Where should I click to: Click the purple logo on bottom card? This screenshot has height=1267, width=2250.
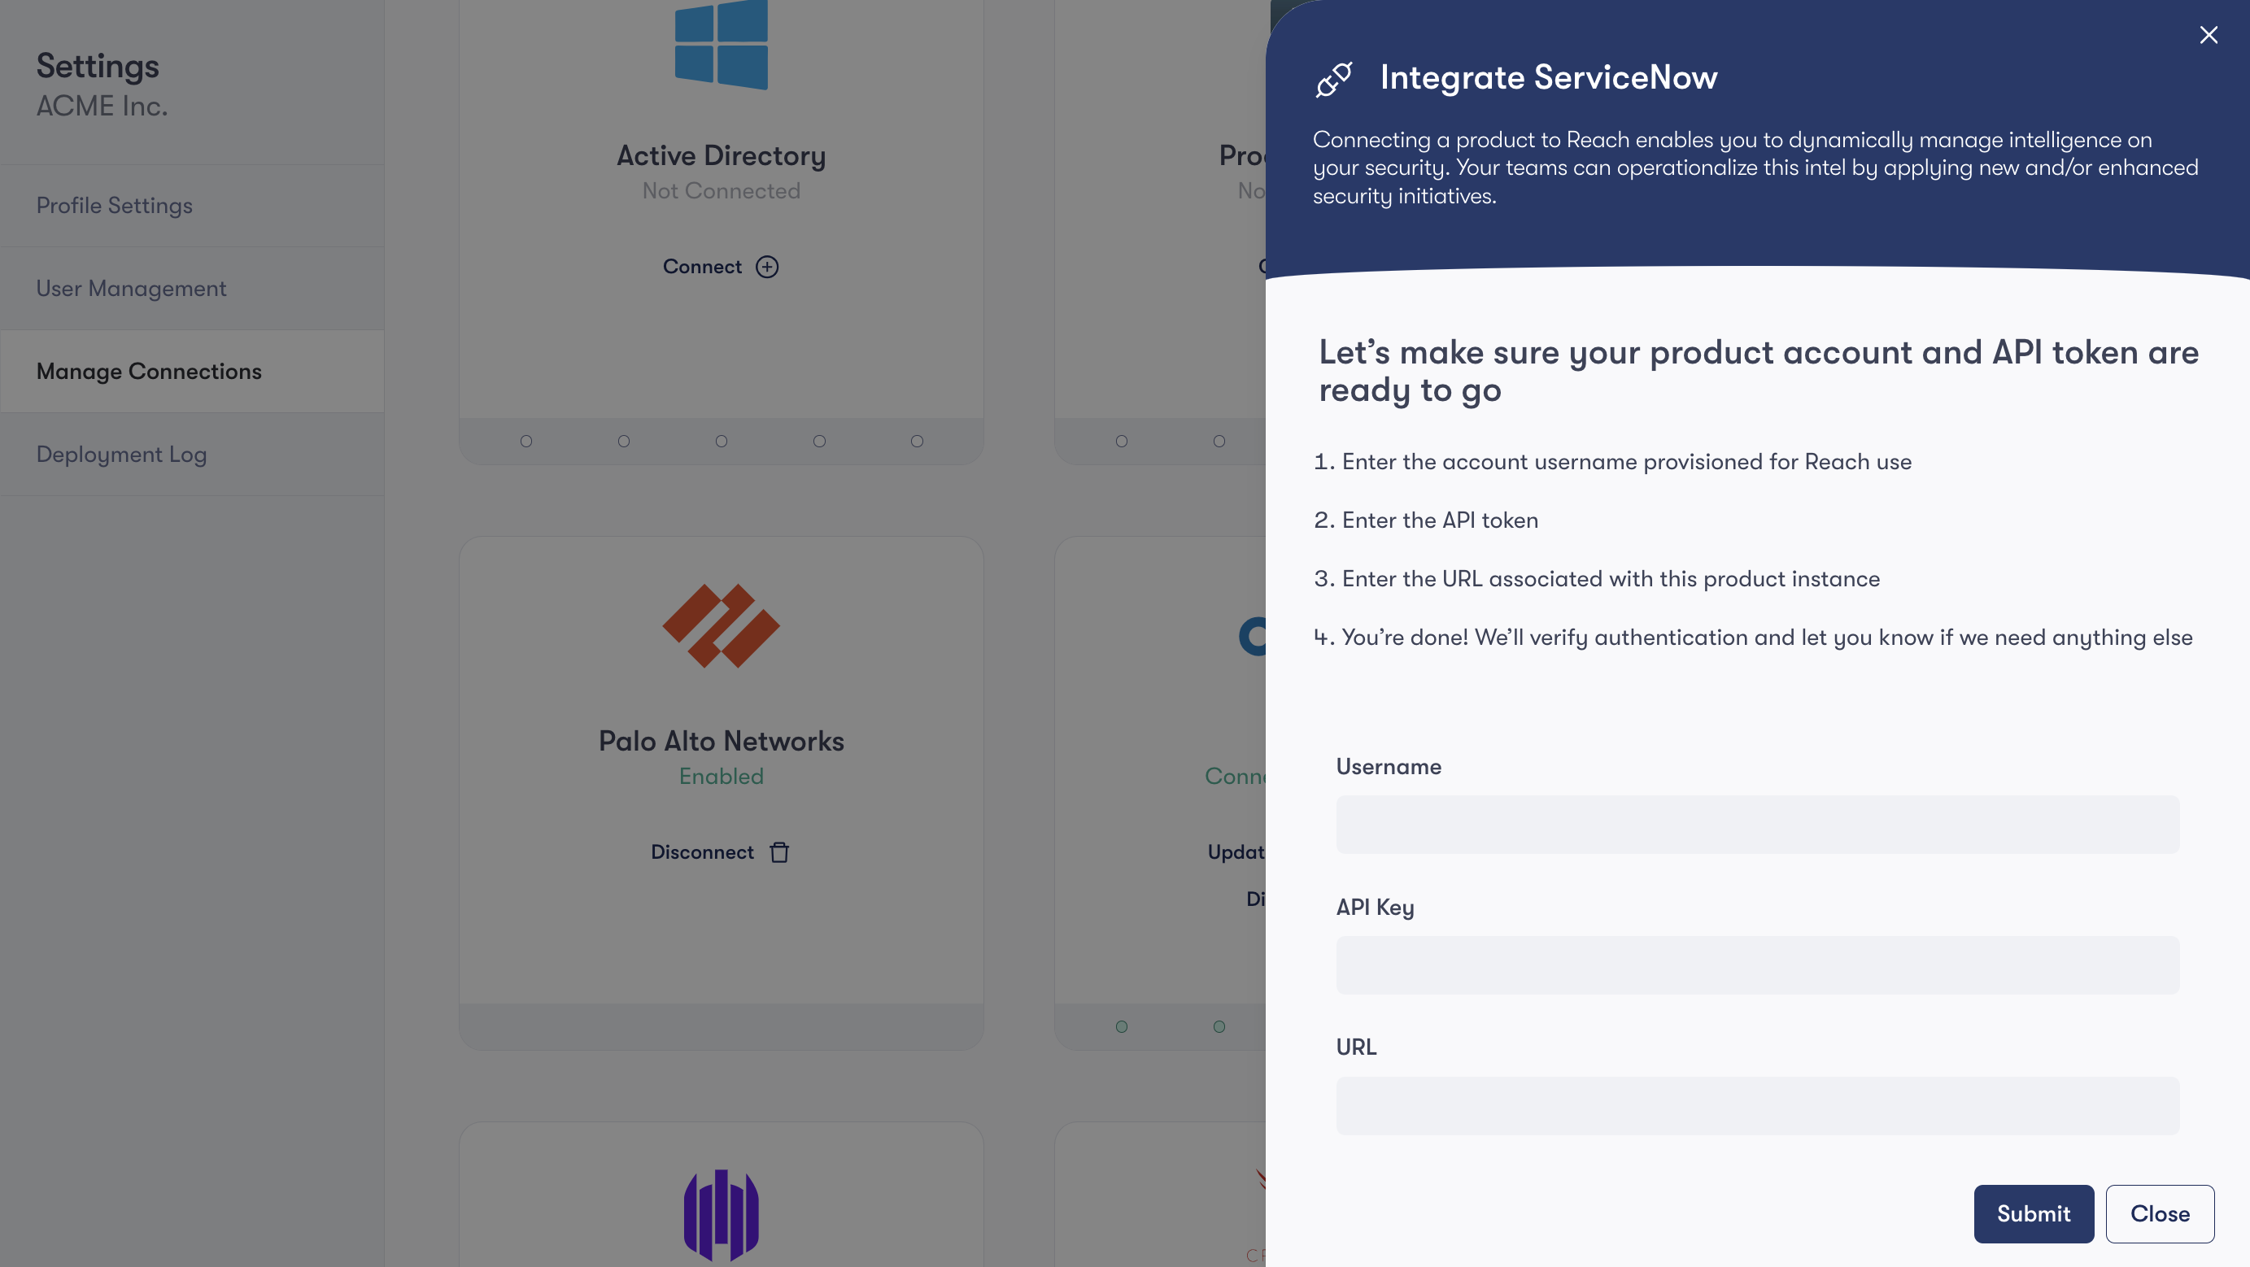[x=722, y=1215]
